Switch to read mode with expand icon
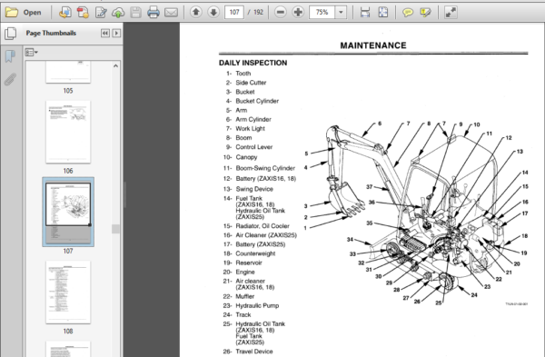Viewport: 545px width, 357px height. pos(451,13)
